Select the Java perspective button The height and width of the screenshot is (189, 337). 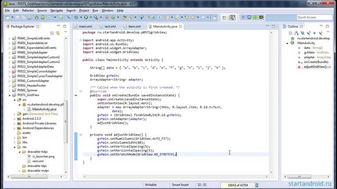click(232, 17)
